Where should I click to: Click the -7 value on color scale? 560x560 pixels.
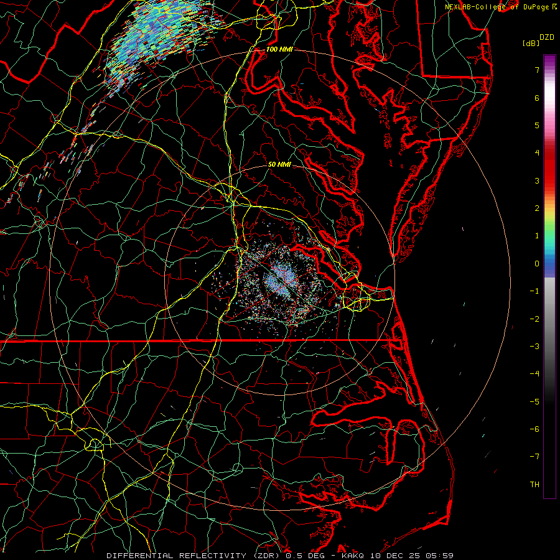pyautogui.click(x=534, y=457)
